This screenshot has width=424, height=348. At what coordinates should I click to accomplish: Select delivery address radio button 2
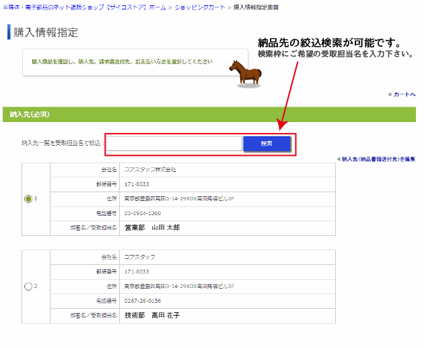28,286
